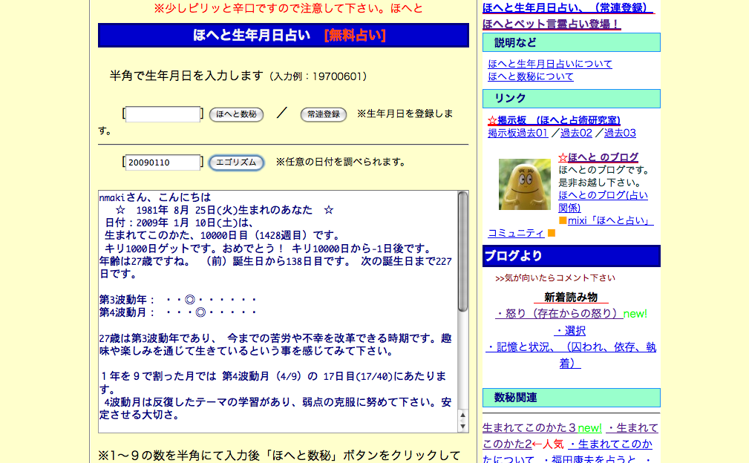Open the ほへと生年月日占いについて link
Image resolution: width=749 pixels, height=463 pixels.
point(549,64)
